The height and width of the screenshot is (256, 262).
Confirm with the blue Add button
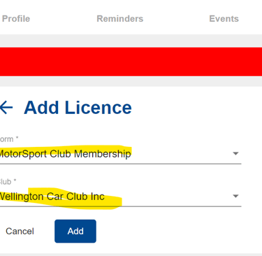coord(75,231)
